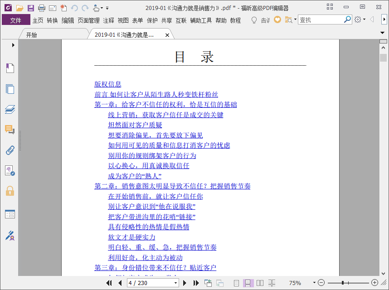Open the 主页 tab

(38, 20)
